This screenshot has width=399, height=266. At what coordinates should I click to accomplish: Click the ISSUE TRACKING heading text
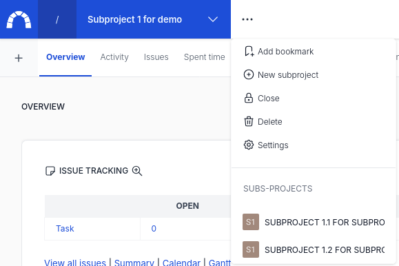94,171
